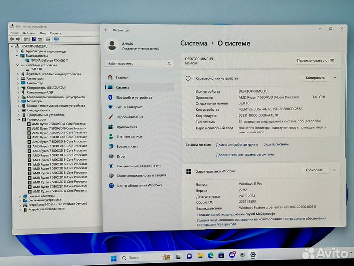Scan for hardware changes via toolbar icon
The width and height of the screenshot is (354, 266).
point(48,40)
